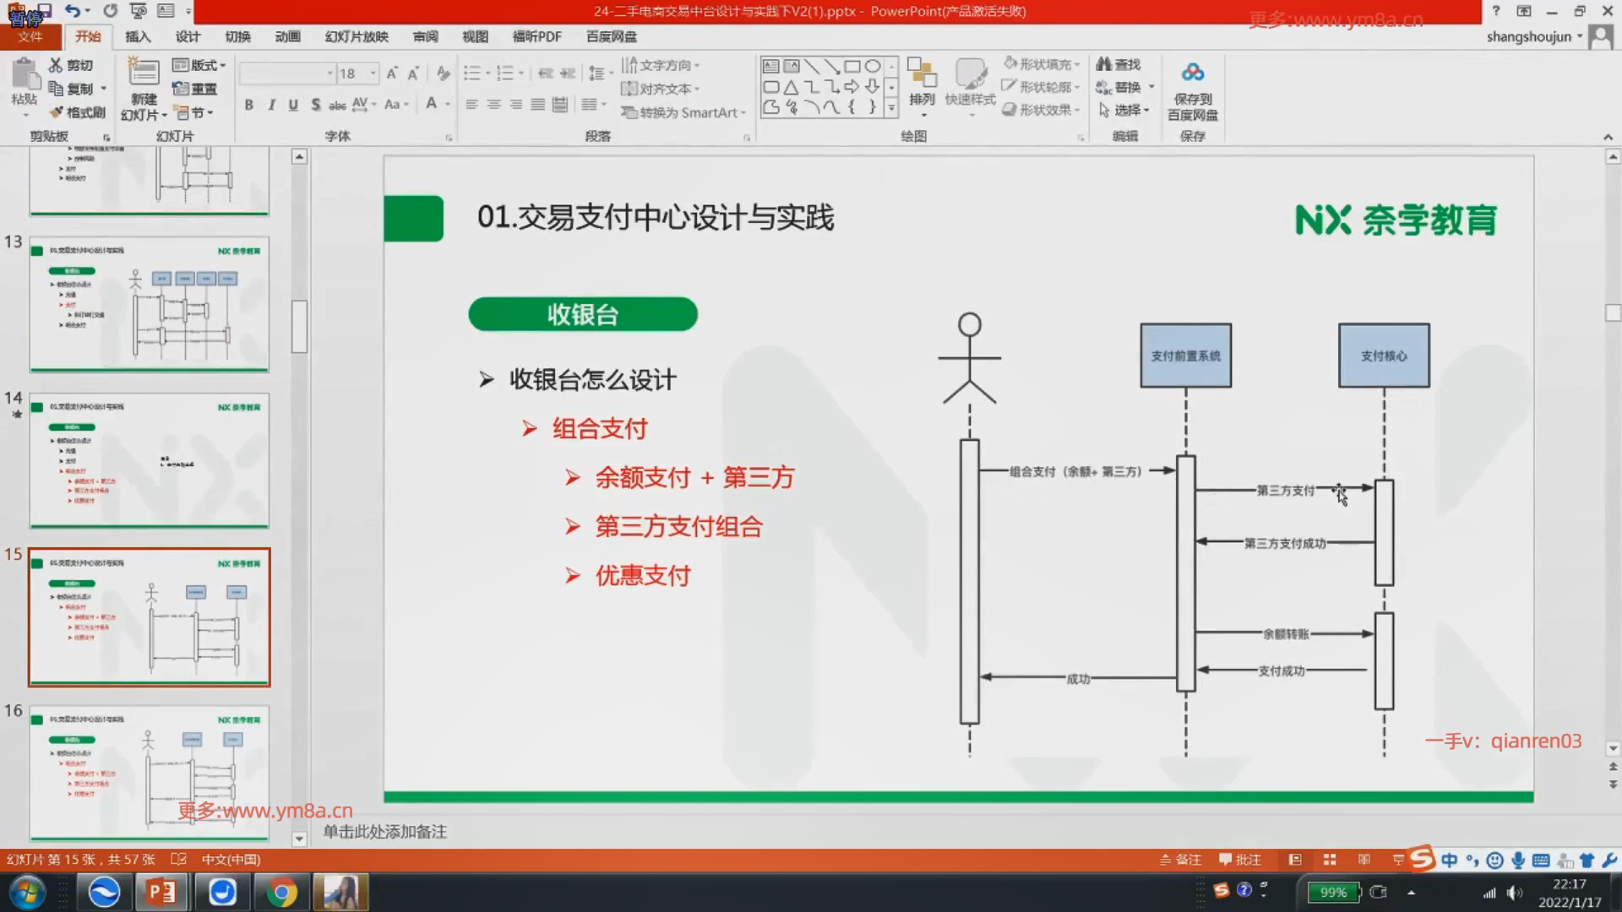Switch to slide sorter view icon
This screenshot has height=912, width=1622.
1330,860
